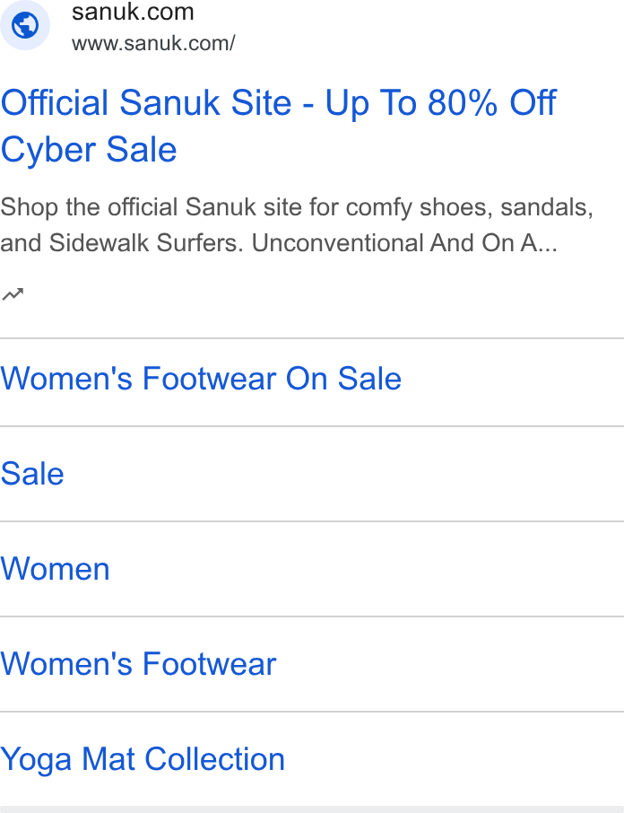Click the 'Up To 80% Off' headline text
The height and width of the screenshot is (813, 624).
441,102
